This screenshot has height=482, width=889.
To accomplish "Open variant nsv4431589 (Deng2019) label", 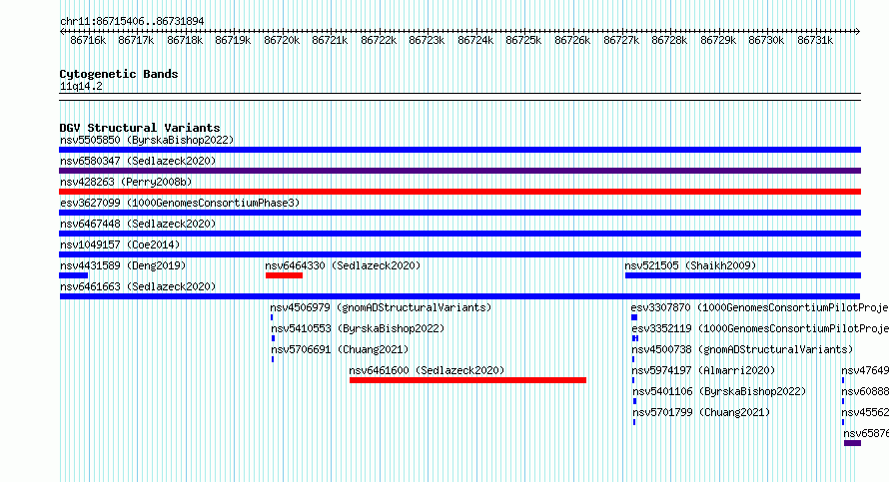I will click(123, 265).
